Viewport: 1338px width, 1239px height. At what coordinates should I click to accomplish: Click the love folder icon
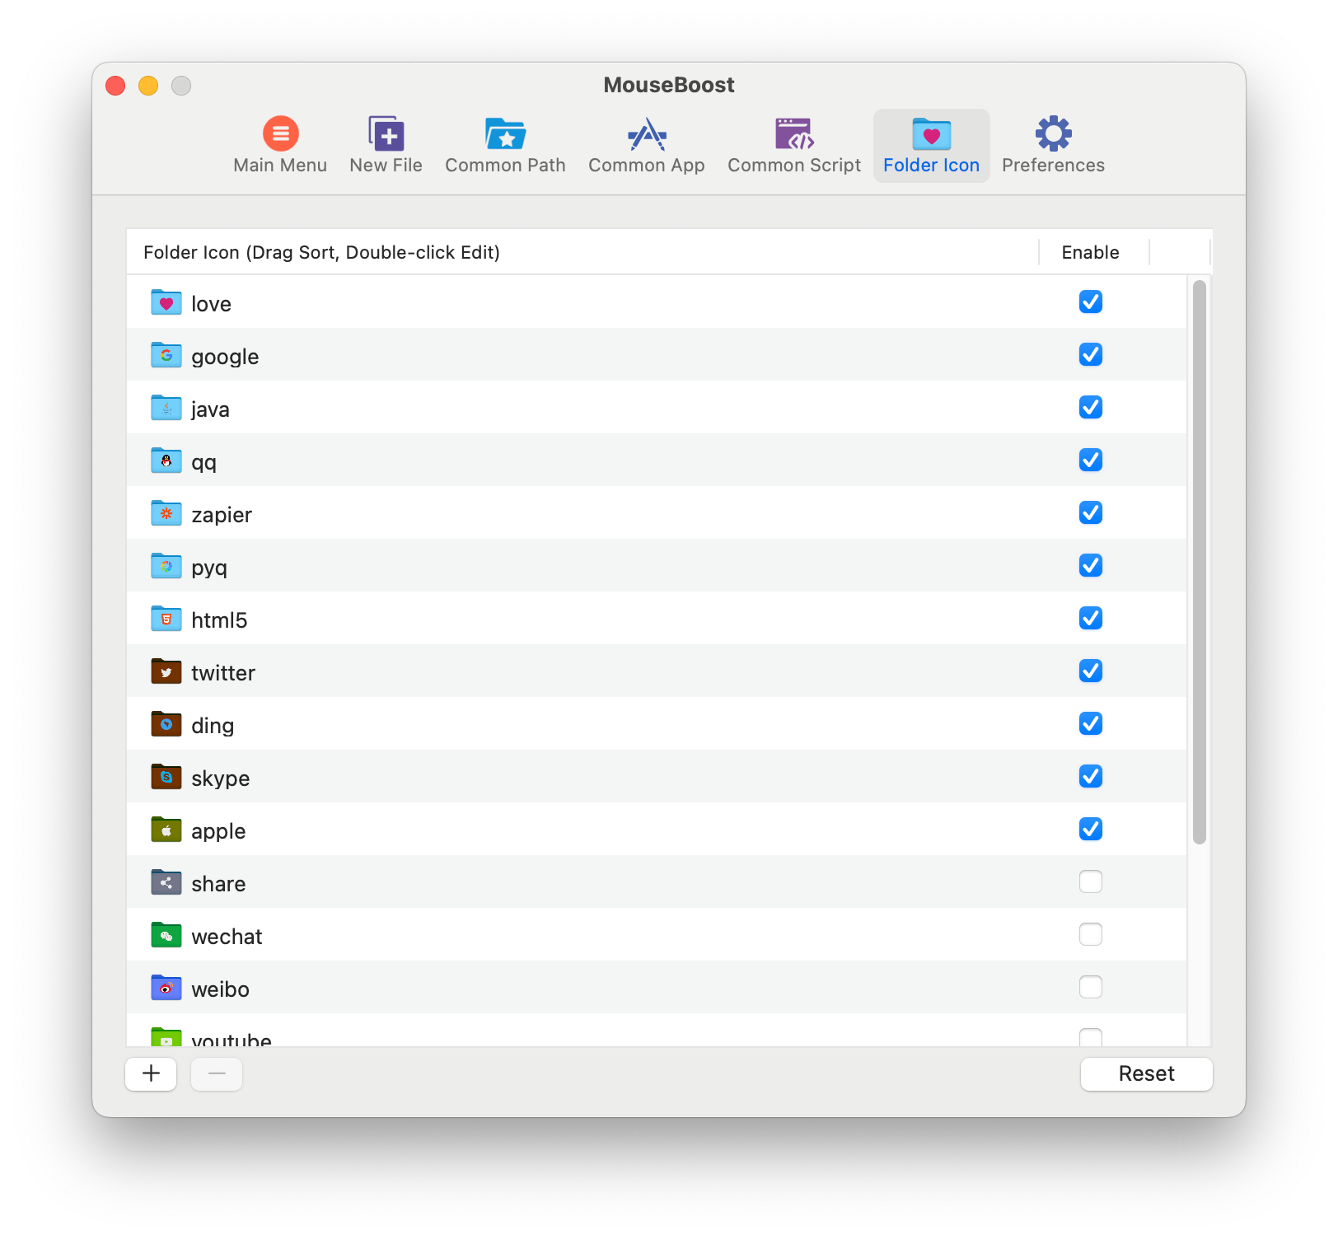[x=166, y=302]
